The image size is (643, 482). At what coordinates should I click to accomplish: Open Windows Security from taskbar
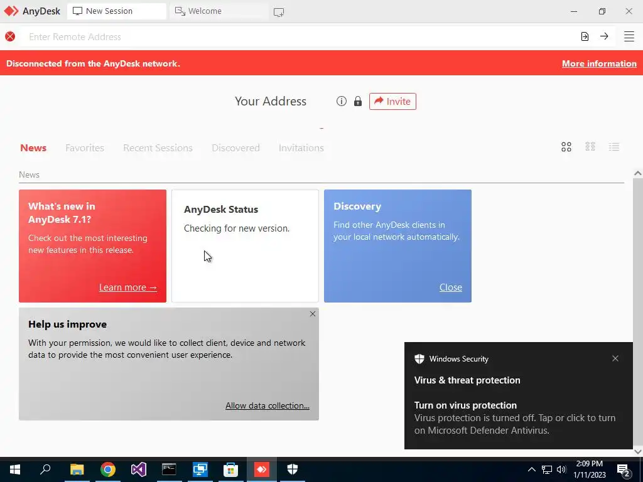pos(293,469)
